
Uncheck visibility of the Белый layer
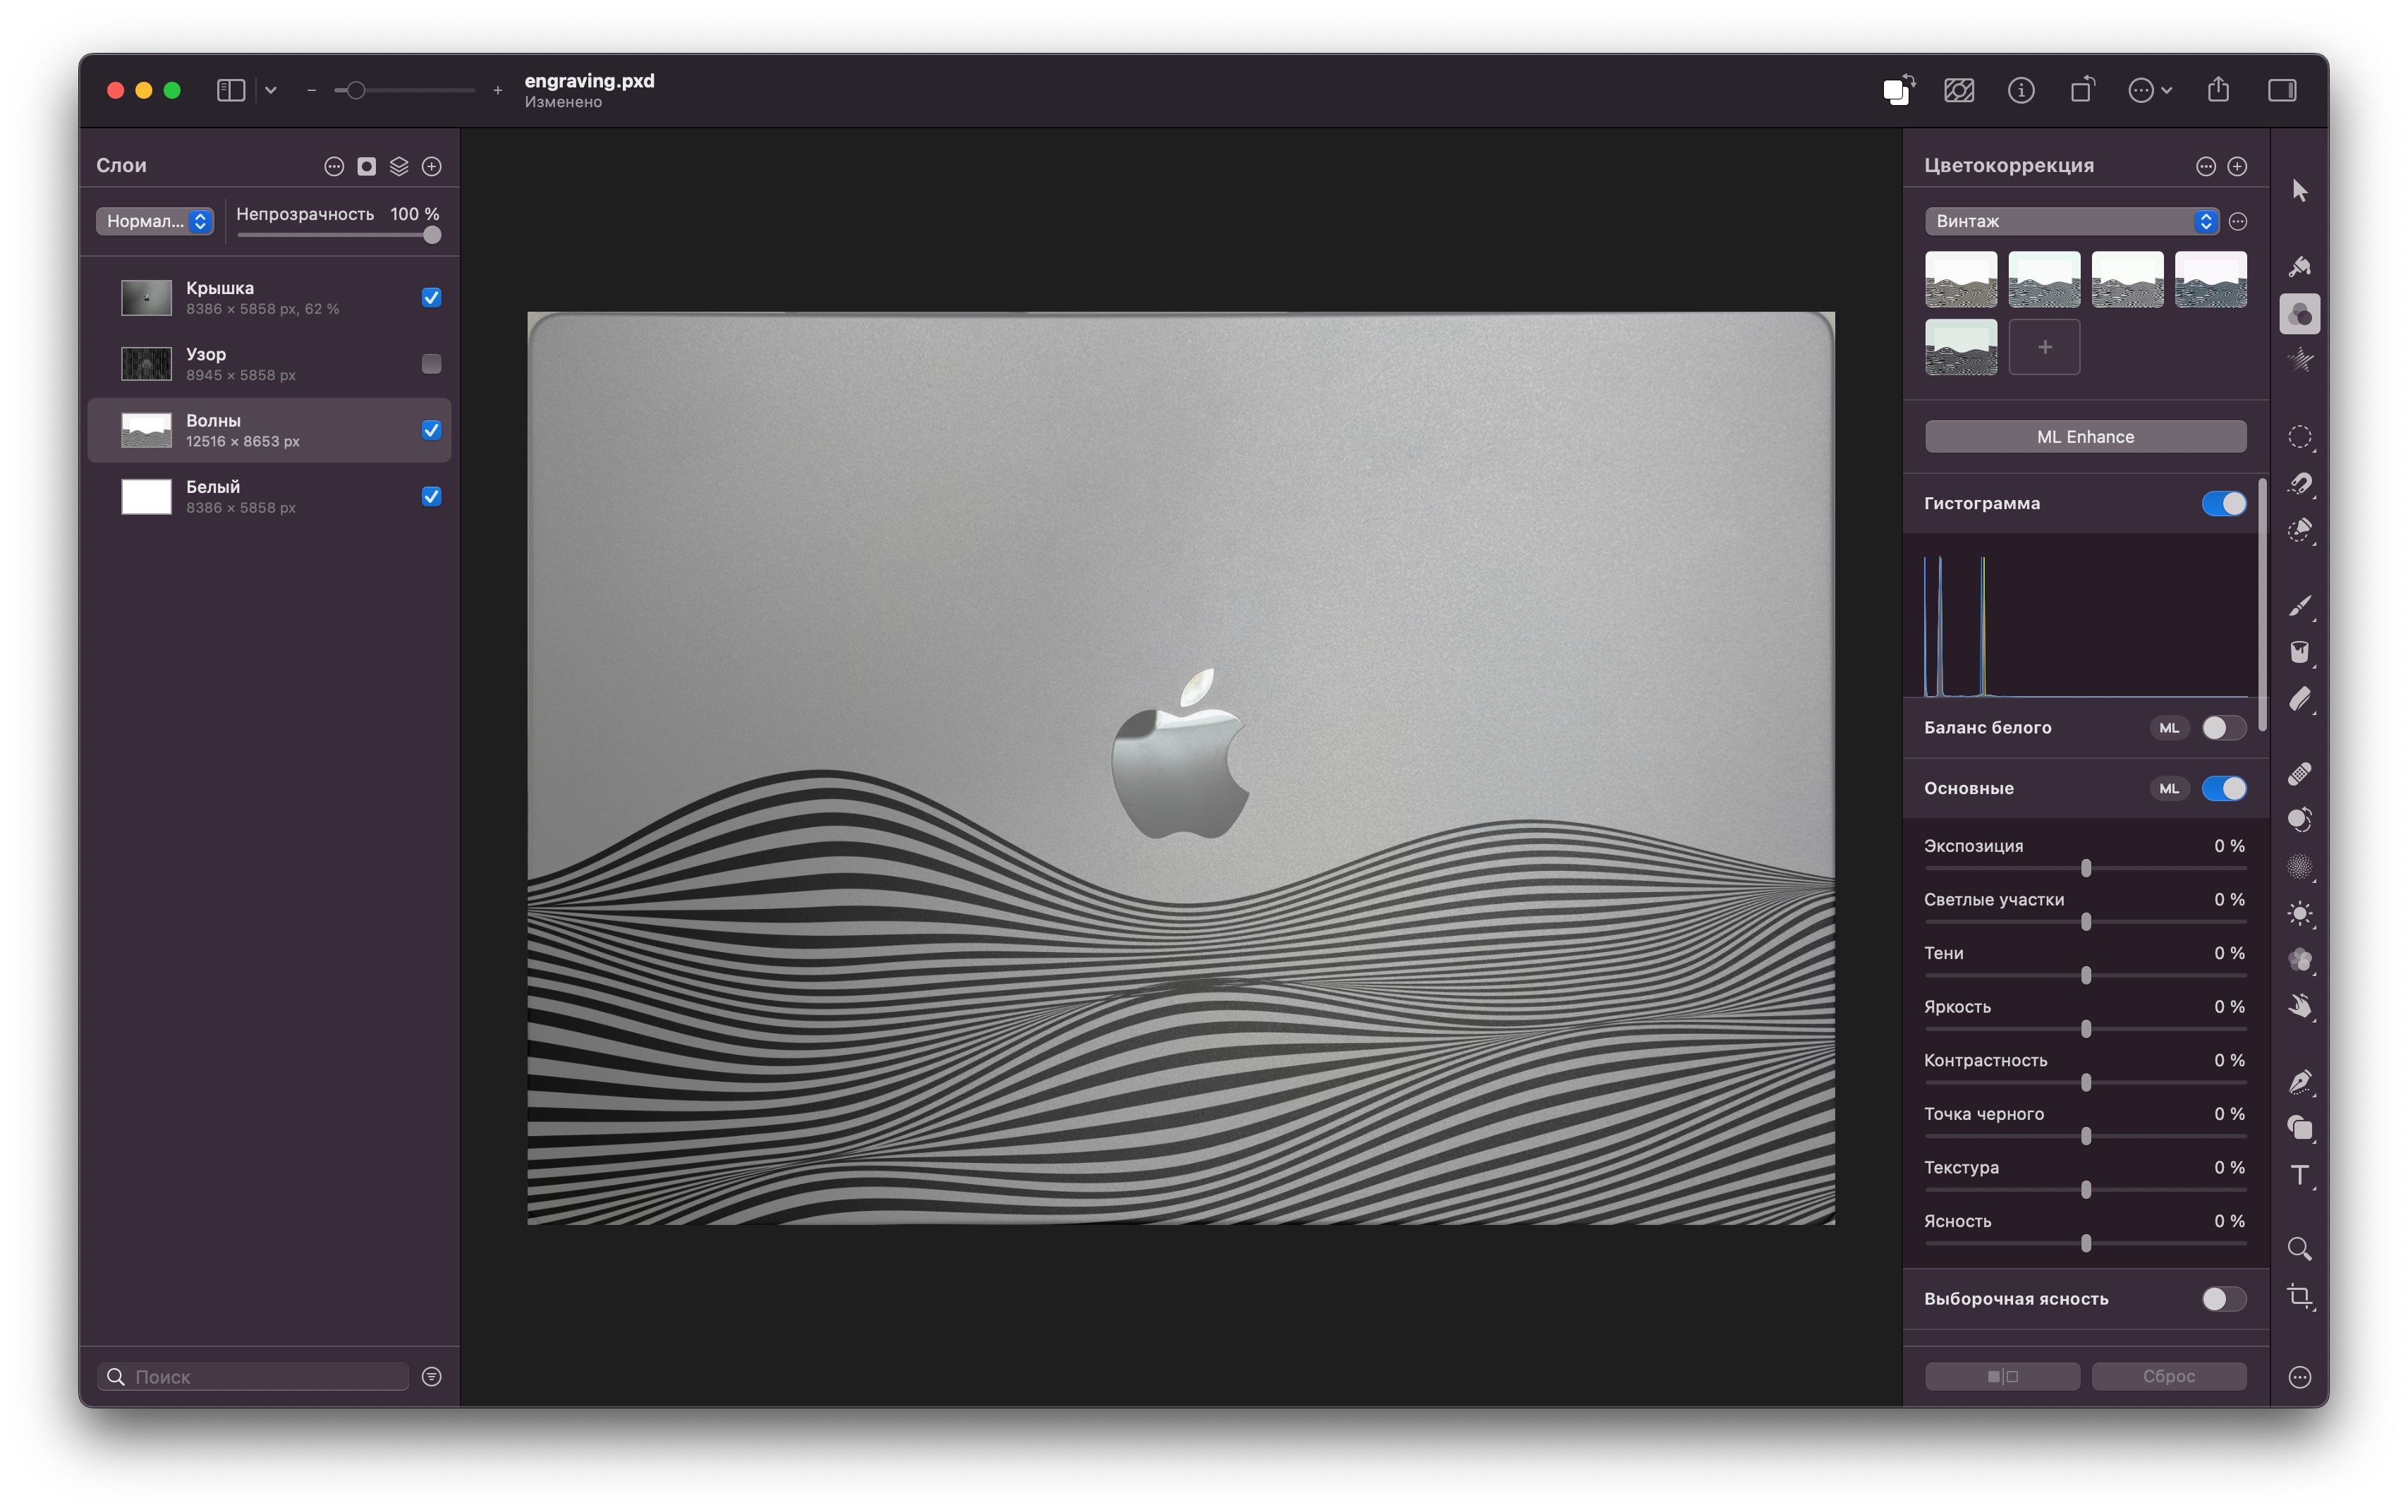pos(432,496)
